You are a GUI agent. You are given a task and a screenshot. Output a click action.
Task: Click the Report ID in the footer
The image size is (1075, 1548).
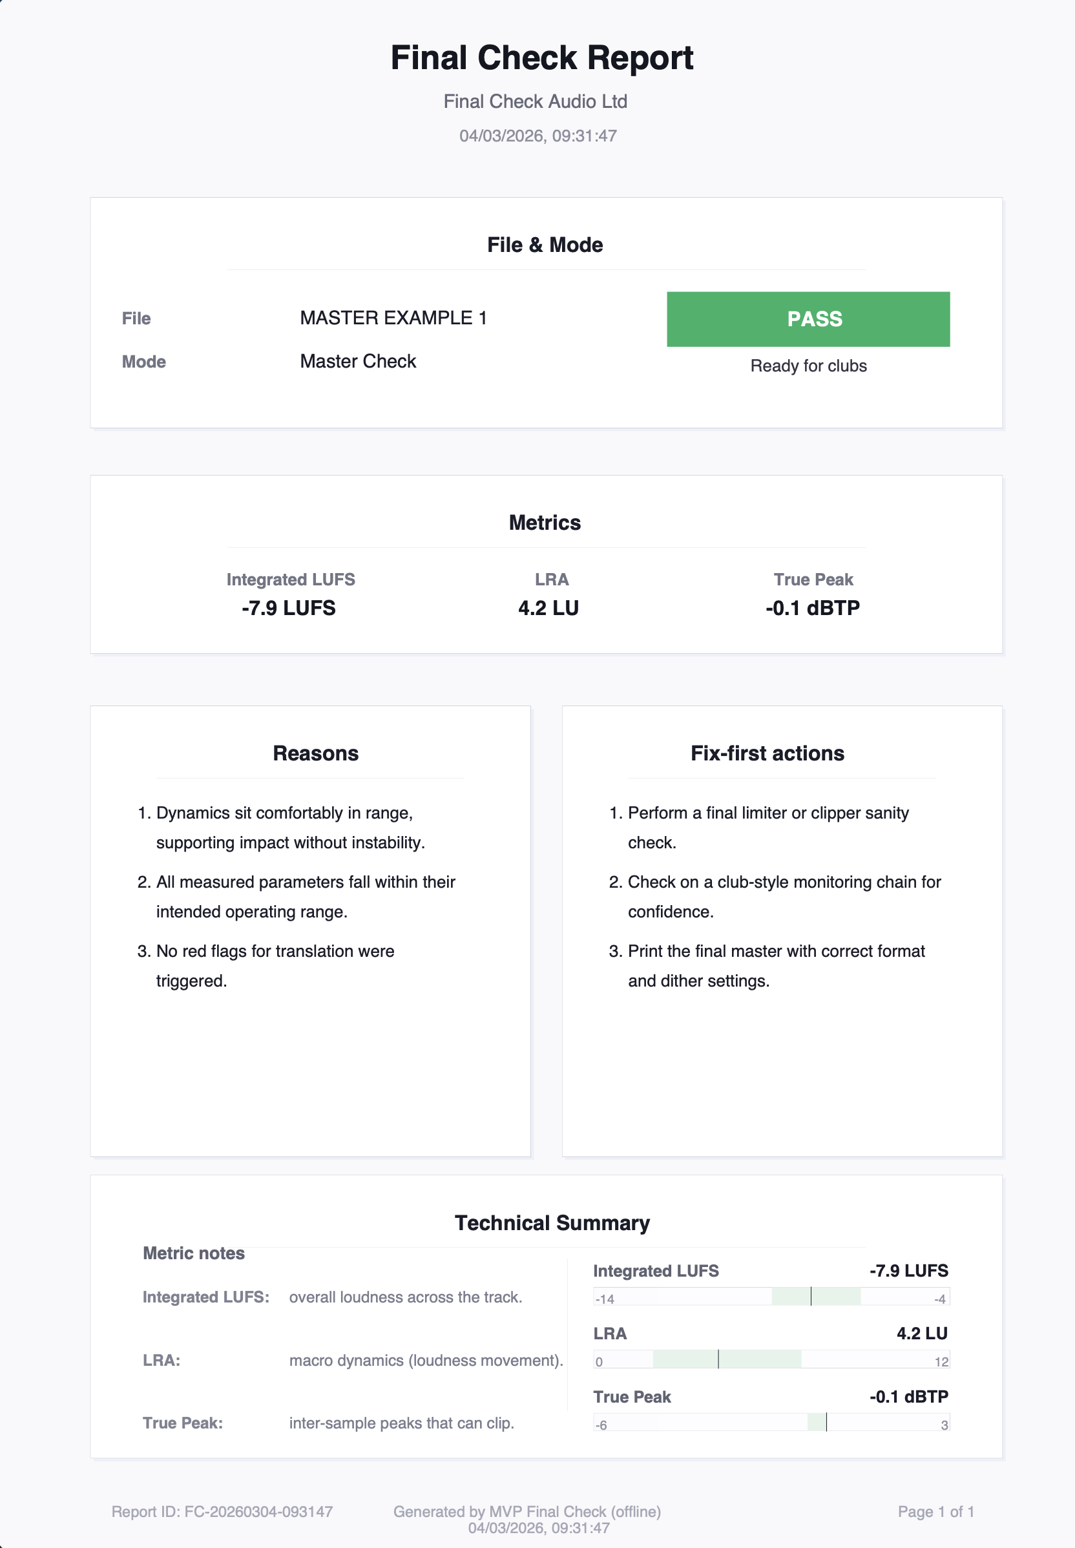pos(222,1512)
